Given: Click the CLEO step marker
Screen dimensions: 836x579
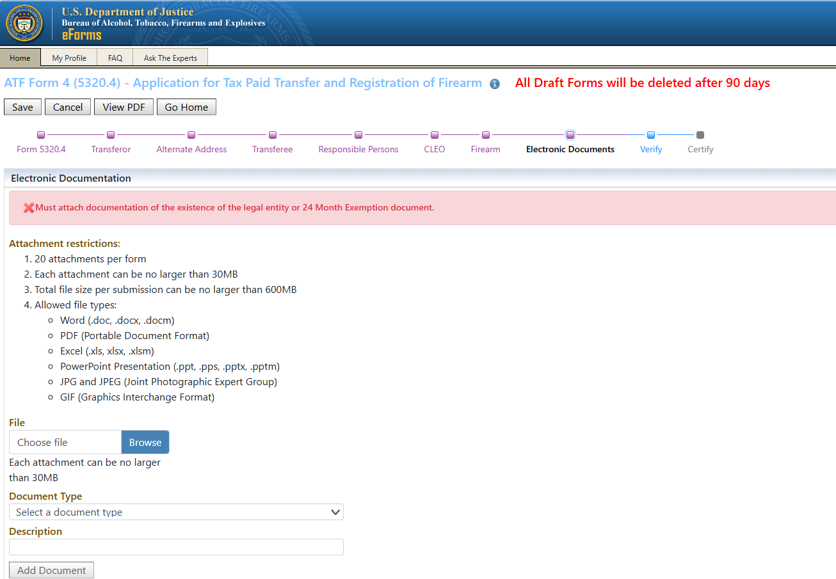Looking at the screenshot, I should 435,135.
